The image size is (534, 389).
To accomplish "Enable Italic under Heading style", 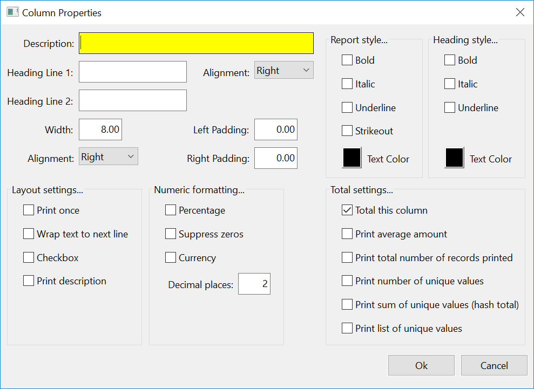I will (x=450, y=84).
